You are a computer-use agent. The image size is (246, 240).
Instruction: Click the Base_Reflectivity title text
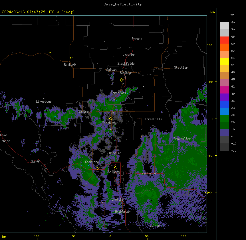click(123, 4)
